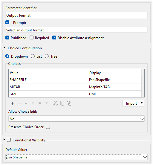Viewport: 153px width, 165px height.
Task: Open the Default Value dropdown
Action: (x=76, y=157)
